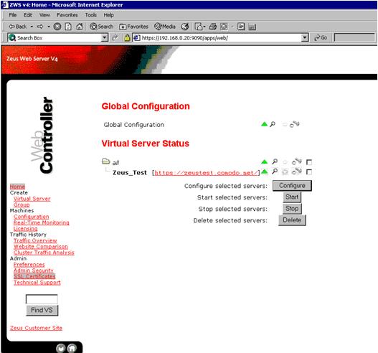Open the View menu

tap(44, 15)
